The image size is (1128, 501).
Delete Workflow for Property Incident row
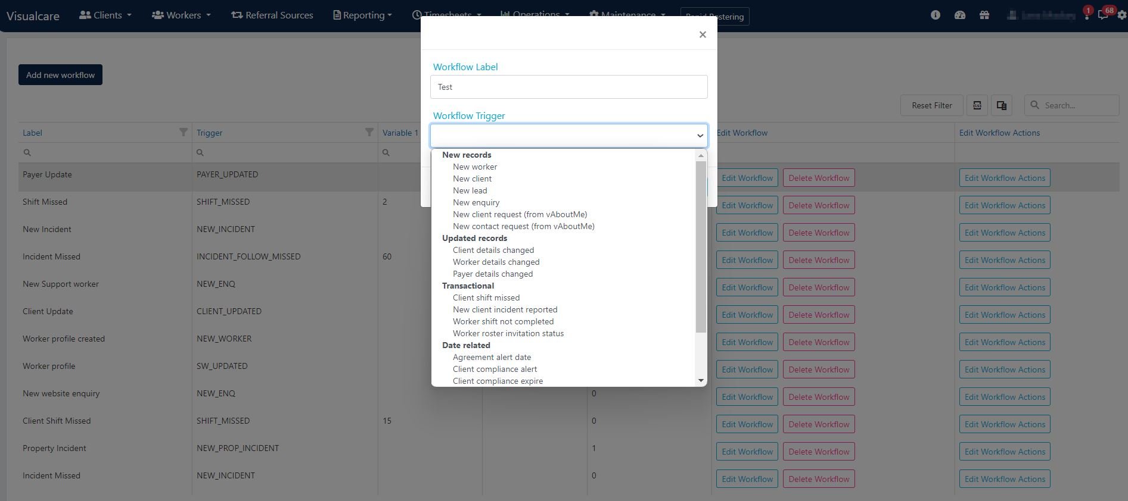click(819, 452)
